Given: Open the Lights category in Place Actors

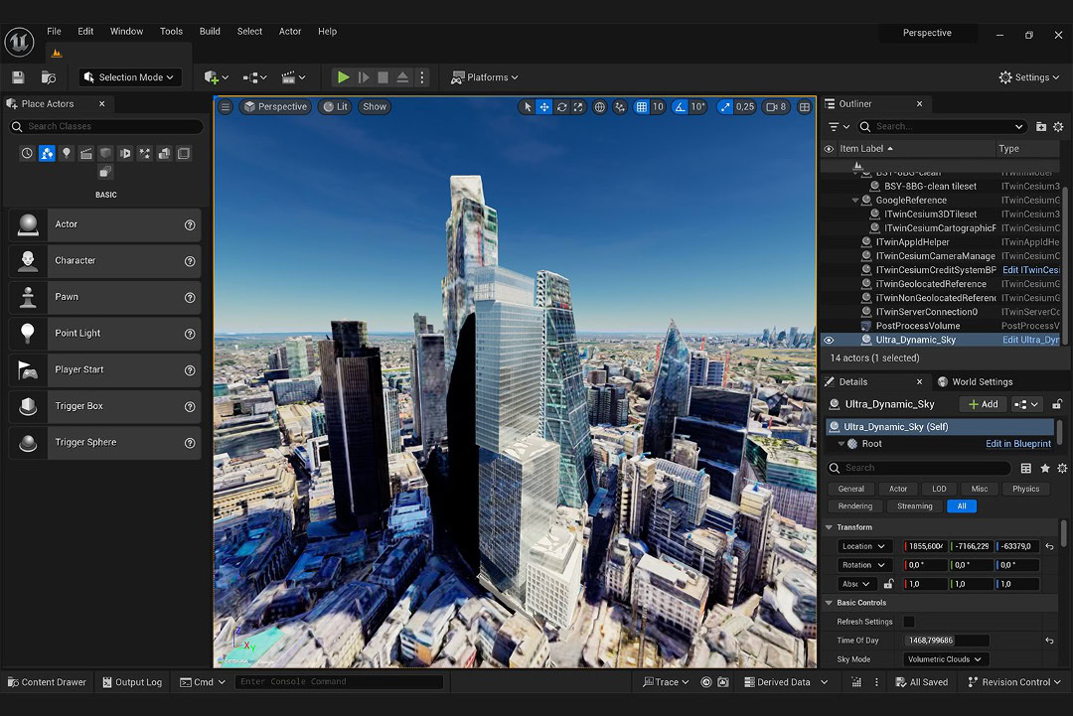Looking at the screenshot, I should 67,153.
